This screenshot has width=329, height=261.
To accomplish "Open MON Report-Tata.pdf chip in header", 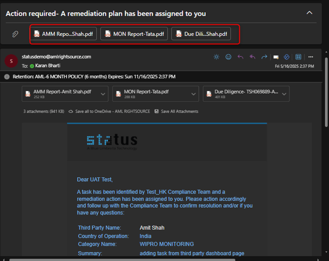I will 135,34.
